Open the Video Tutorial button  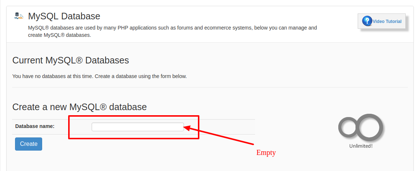tap(382, 21)
